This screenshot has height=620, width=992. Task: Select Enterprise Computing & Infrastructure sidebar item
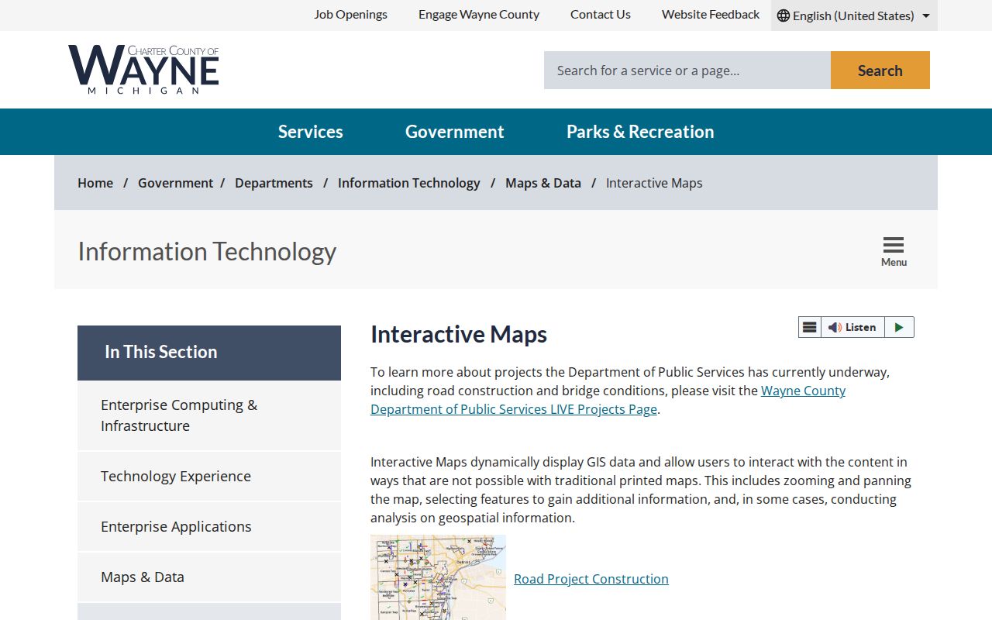click(209, 415)
